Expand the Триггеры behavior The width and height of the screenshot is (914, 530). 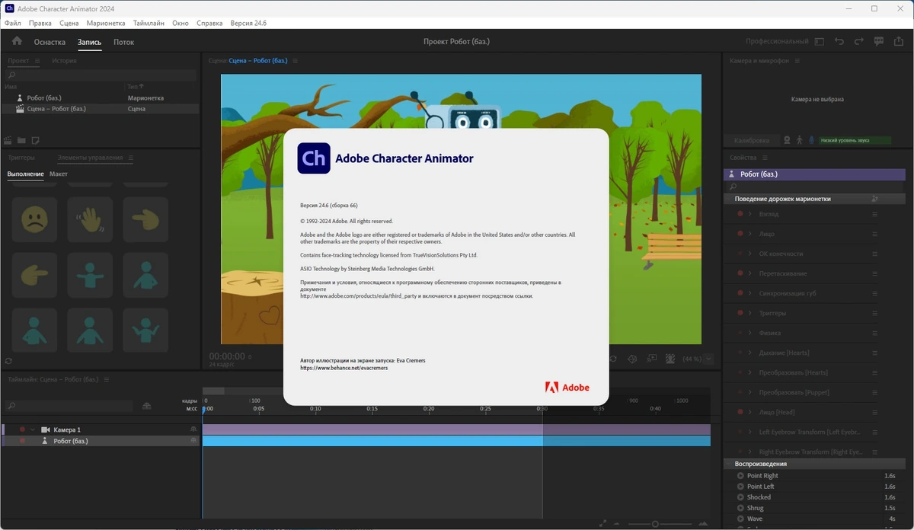(750, 313)
